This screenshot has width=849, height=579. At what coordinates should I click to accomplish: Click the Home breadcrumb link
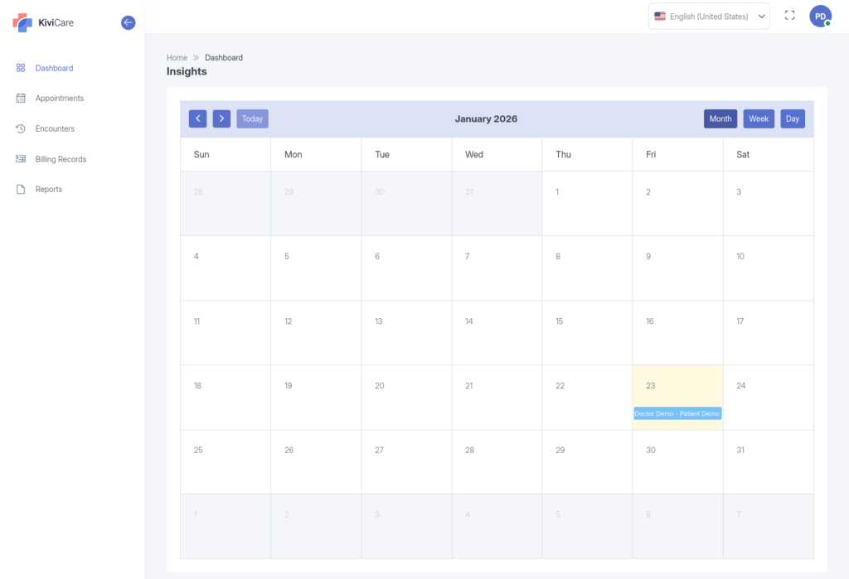tap(177, 58)
